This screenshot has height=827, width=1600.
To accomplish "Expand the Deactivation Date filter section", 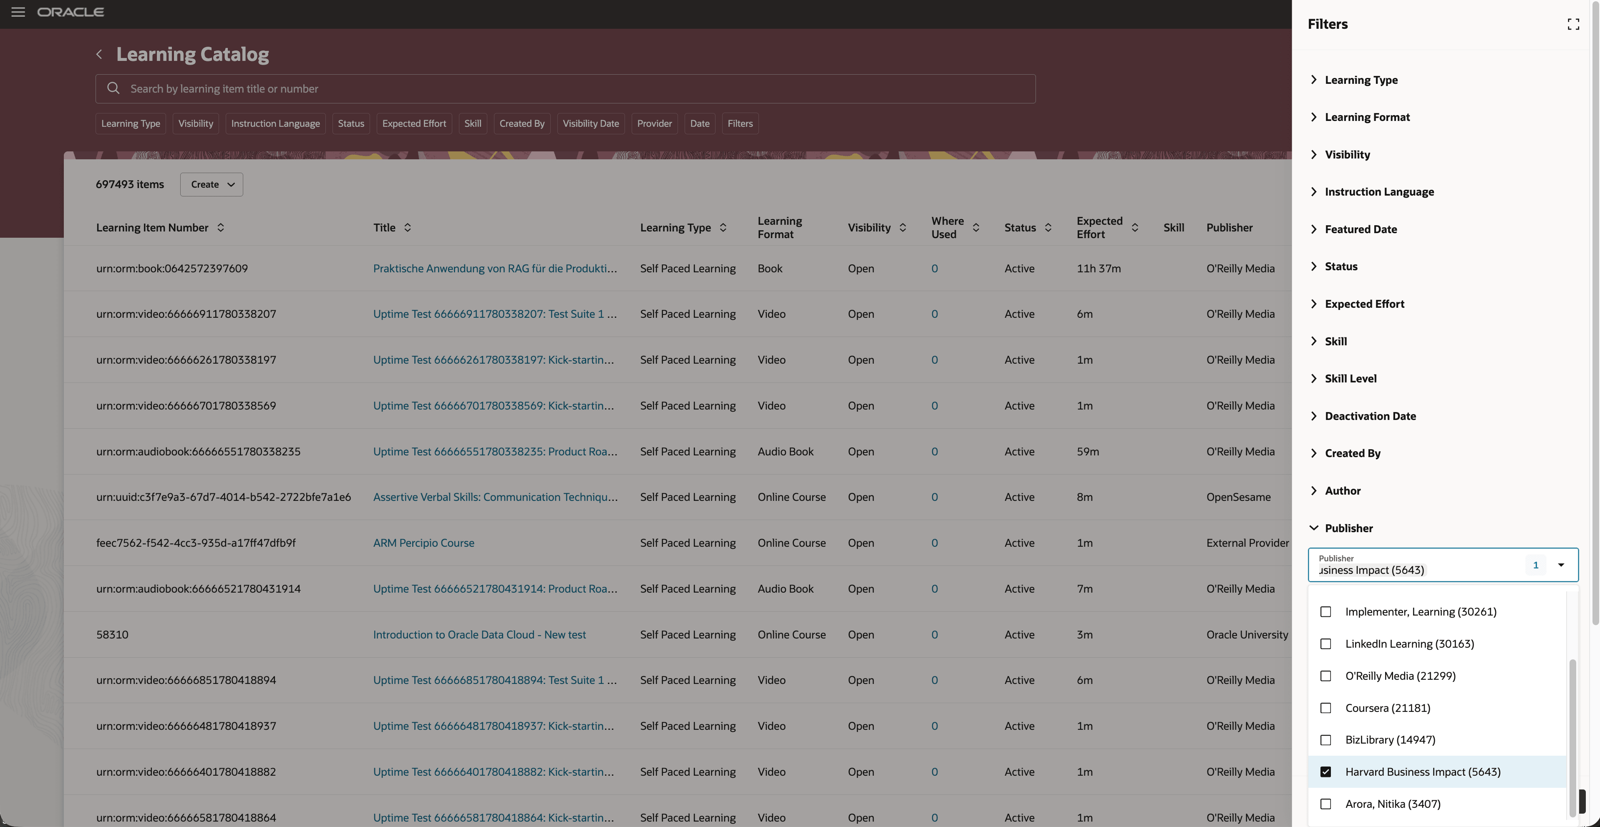I will pyautogui.click(x=1314, y=416).
